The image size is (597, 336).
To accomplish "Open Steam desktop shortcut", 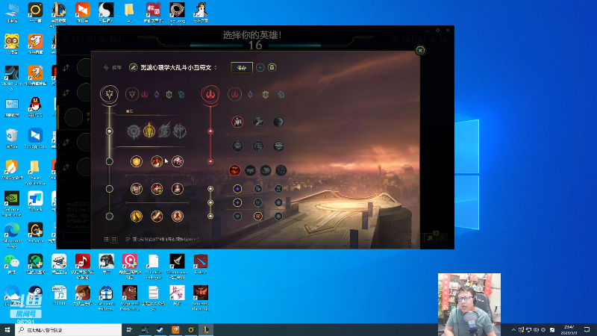I will (x=35, y=296).
